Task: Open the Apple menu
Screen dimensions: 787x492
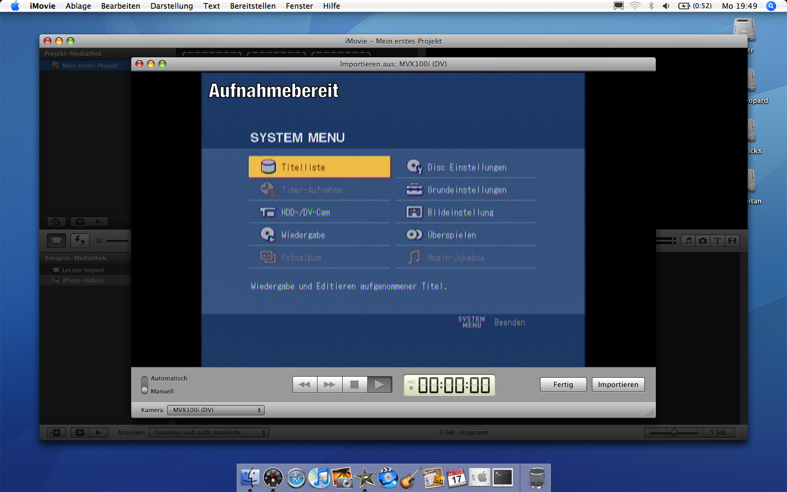Action: pos(15,6)
